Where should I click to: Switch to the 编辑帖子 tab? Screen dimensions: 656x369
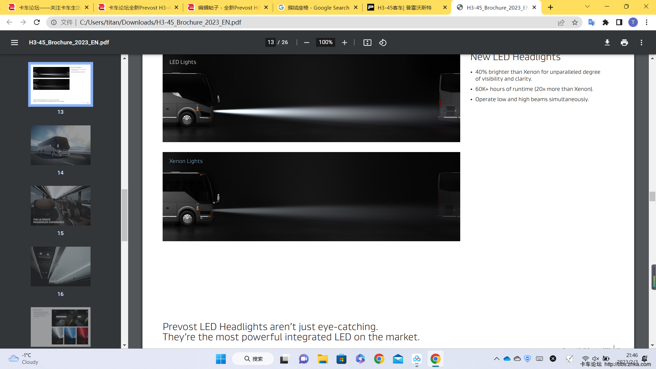[x=228, y=7]
